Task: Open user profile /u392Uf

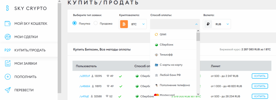Action: (x=85, y=76)
